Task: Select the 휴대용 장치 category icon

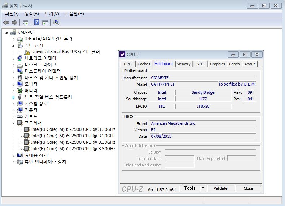Action: (19, 155)
